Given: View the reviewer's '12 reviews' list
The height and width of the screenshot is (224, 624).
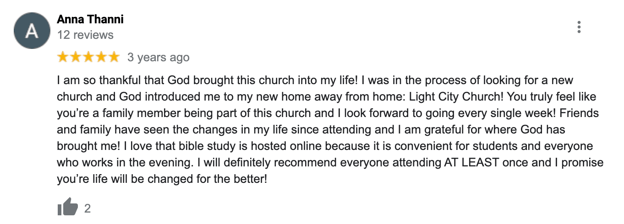Looking at the screenshot, I should 85,35.
